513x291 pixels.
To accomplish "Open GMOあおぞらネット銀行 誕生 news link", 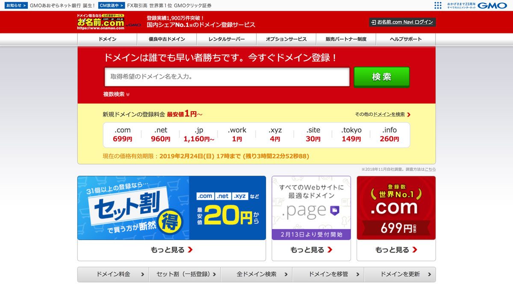I will pyautogui.click(x=62, y=6).
